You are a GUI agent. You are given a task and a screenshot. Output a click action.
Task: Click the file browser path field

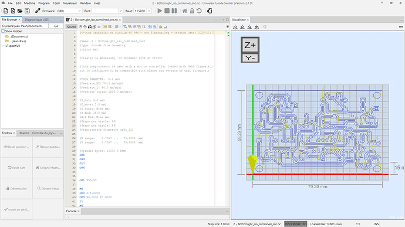[25, 26]
